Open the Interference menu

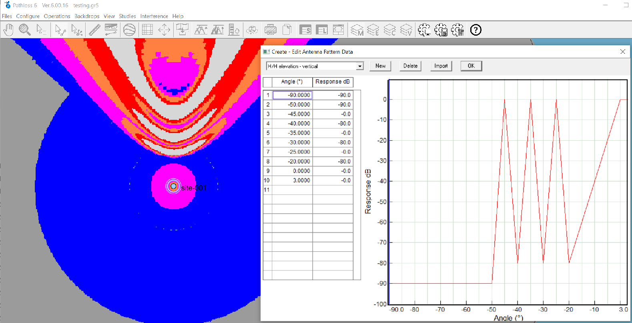[x=154, y=16]
